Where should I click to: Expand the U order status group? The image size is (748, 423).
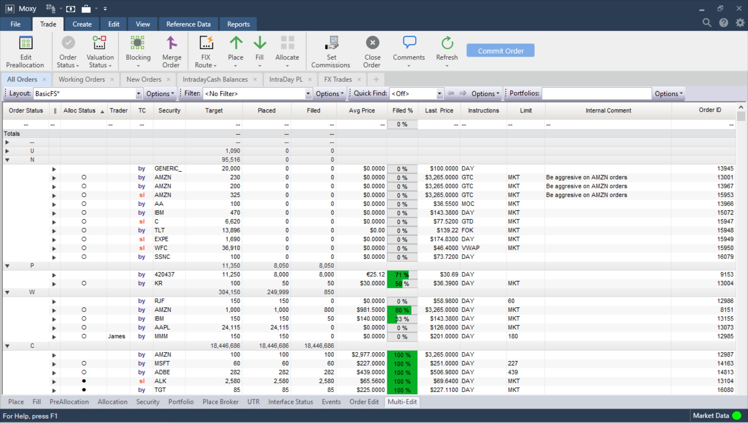pos(7,151)
